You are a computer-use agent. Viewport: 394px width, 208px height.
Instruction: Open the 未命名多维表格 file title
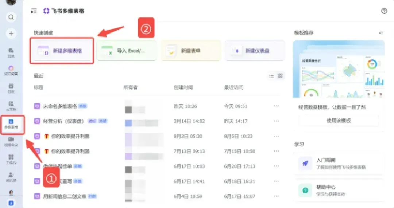(x=60, y=106)
